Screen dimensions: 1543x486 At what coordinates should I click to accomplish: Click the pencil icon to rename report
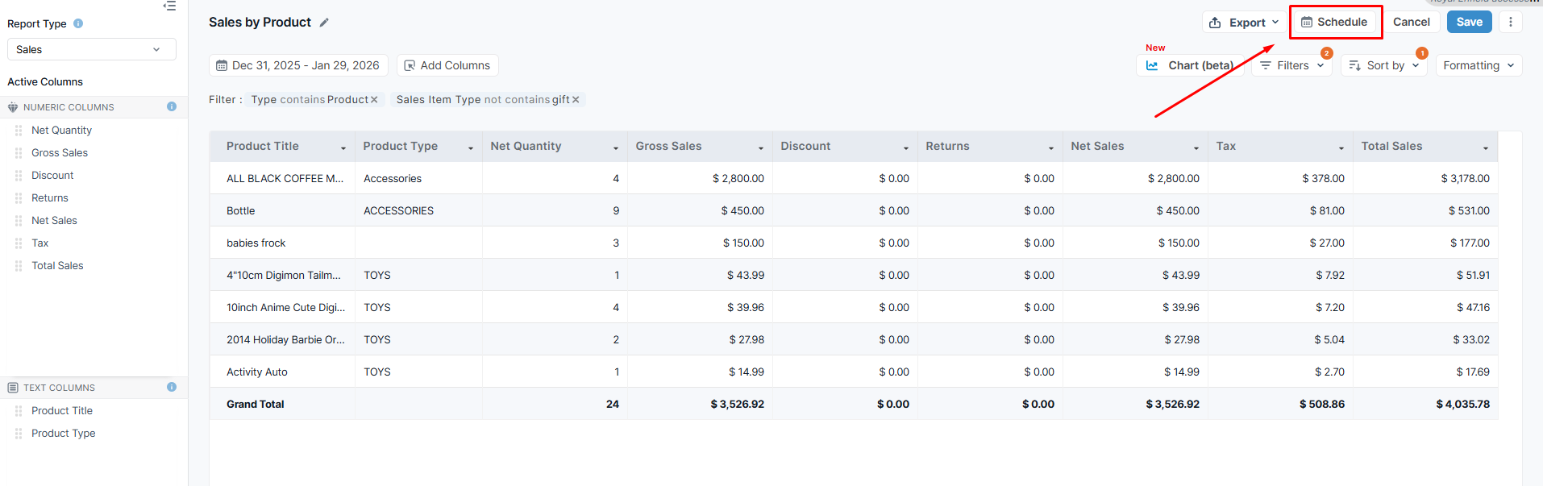pyautogui.click(x=324, y=23)
